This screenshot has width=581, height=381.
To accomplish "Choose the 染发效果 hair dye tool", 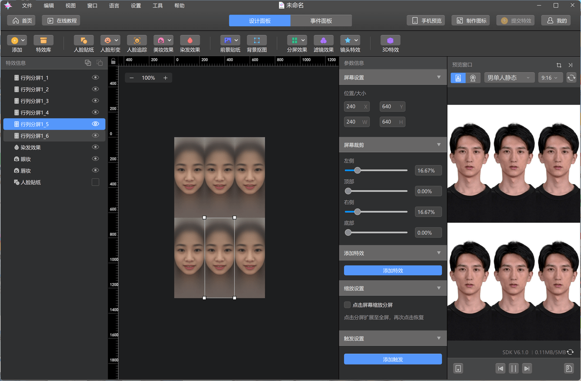I will click(x=190, y=41).
